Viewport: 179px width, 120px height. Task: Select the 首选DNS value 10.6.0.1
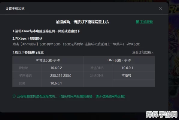[x=127, y=68]
